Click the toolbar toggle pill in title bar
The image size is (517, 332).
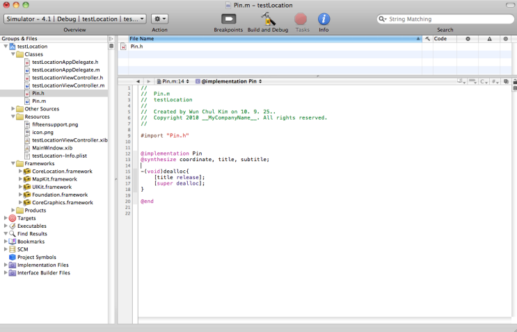tap(510, 5)
